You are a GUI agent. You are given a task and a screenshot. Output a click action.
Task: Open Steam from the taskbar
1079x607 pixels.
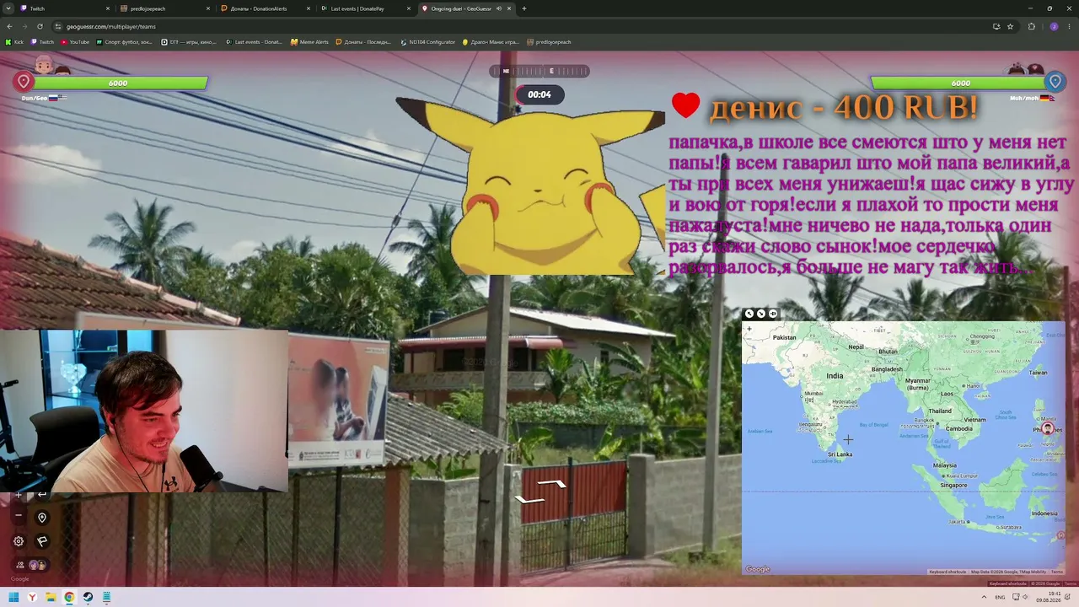(88, 597)
